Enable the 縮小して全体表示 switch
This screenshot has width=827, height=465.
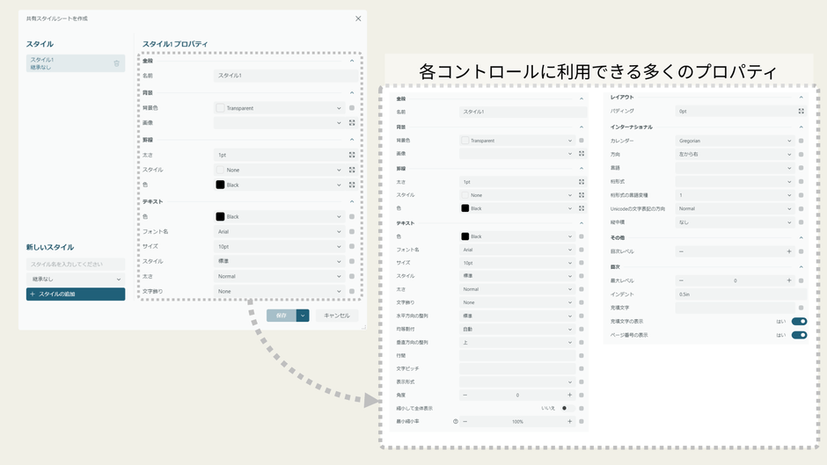pyautogui.click(x=567, y=409)
